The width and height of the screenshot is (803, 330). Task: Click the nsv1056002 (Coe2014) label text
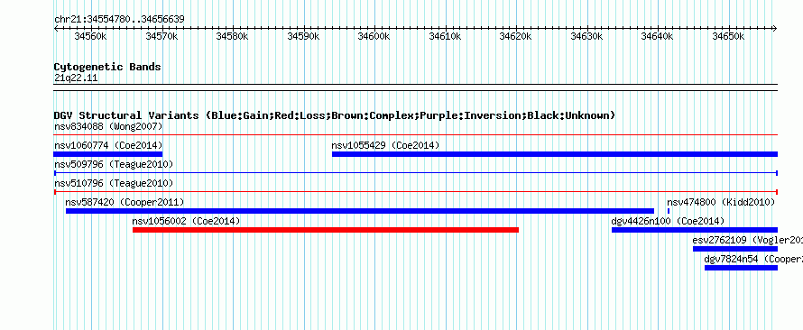coord(186,221)
